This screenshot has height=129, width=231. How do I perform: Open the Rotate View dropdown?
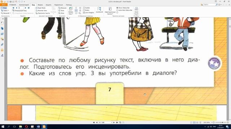pos(71,11)
